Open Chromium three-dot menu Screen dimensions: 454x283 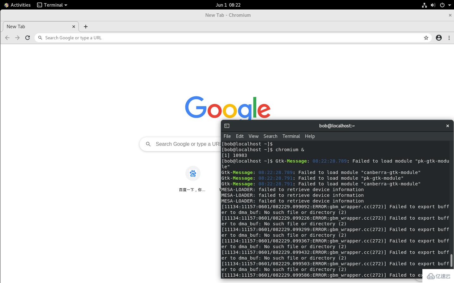coord(449,38)
